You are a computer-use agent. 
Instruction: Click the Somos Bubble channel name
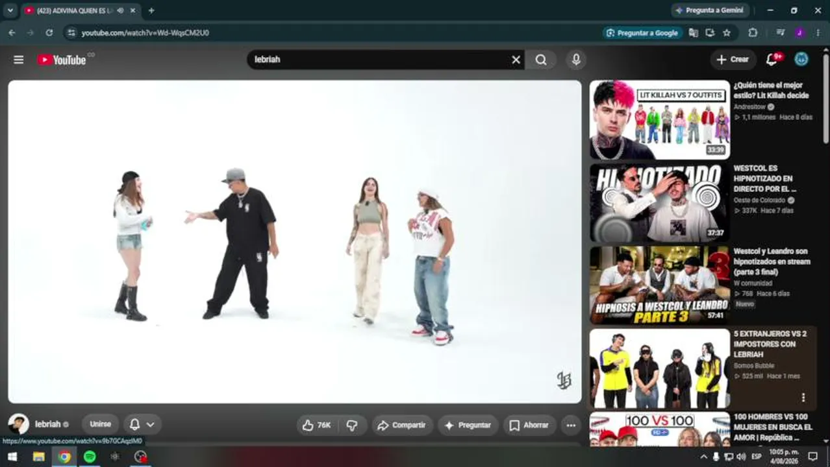pos(754,366)
